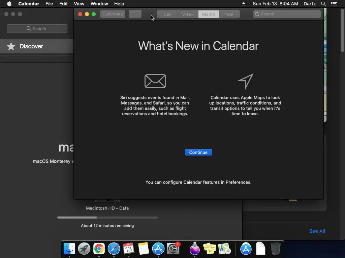This screenshot has height=258, width=345.
Task: Open the Notes app in dock
Action: pos(144,249)
